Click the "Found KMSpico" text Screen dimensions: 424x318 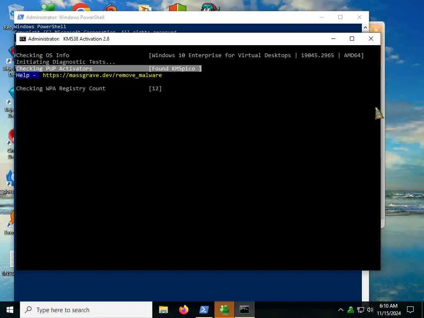click(x=173, y=69)
